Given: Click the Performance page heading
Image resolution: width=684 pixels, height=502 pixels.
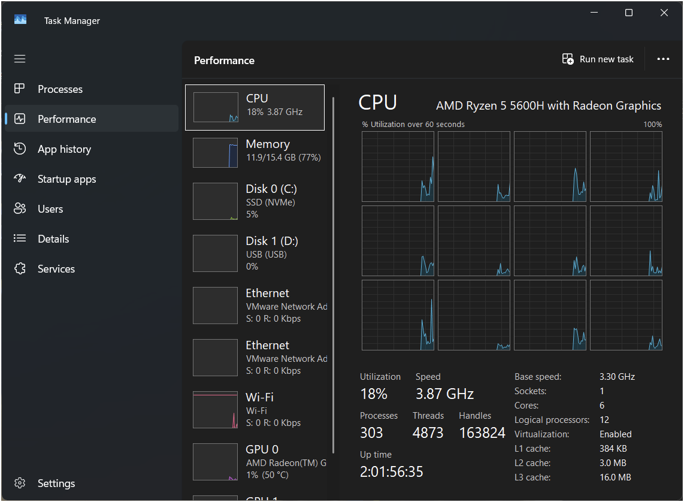Looking at the screenshot, I should point(224,60).
